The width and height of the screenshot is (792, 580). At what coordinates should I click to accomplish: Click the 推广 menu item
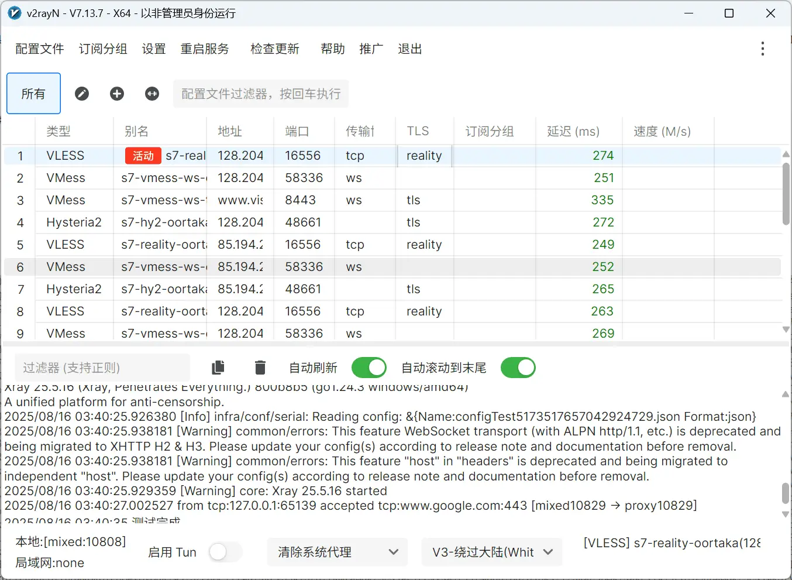(x=371, y=49)
